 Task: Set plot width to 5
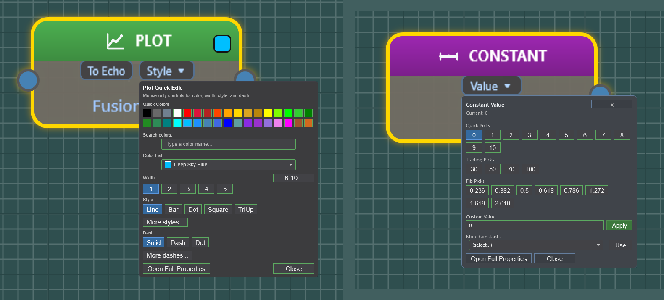click(x=225, y=189)
